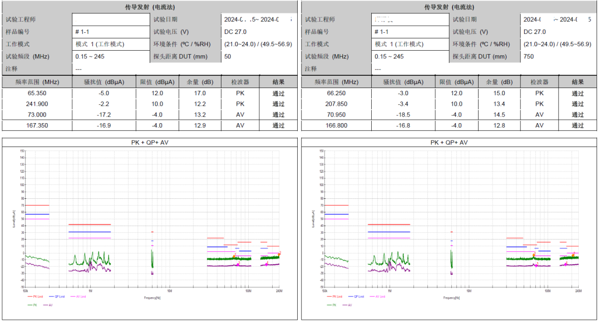Select the 65.350 frequency cell in left table
The image size is (601, 322).
[37, 94]
